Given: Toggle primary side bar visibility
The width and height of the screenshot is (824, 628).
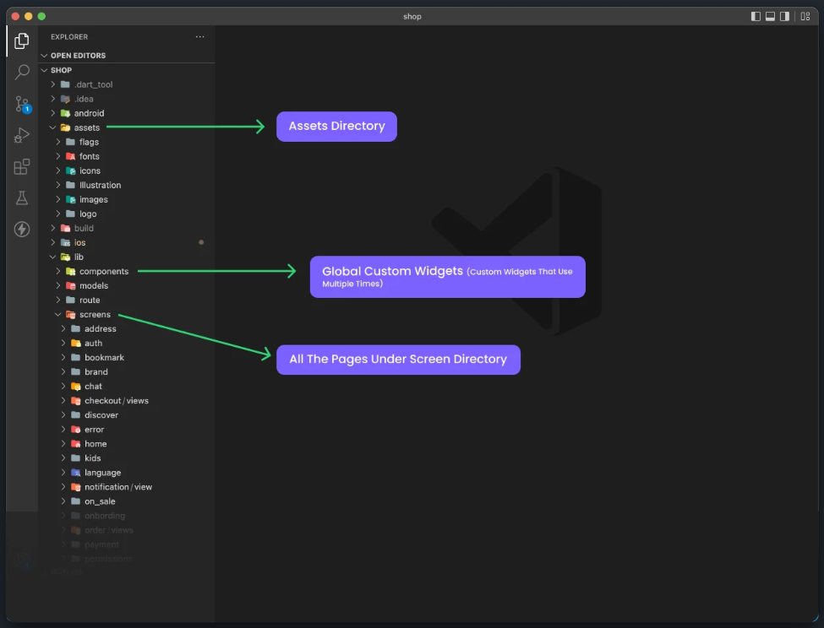Looking at the screenshot, I should pos(756,16).
